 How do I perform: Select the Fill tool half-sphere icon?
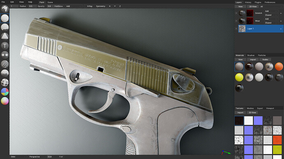point(5,27)
